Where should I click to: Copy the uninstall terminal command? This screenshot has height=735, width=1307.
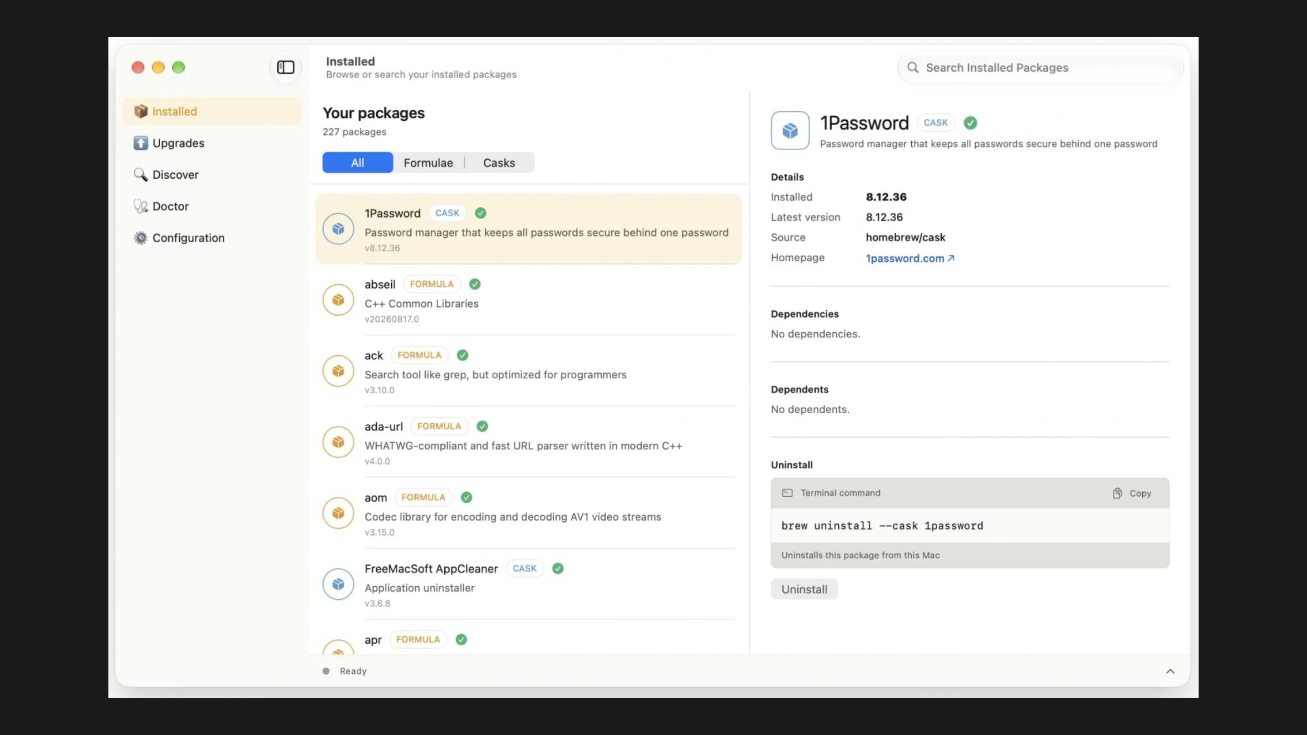1132,493
